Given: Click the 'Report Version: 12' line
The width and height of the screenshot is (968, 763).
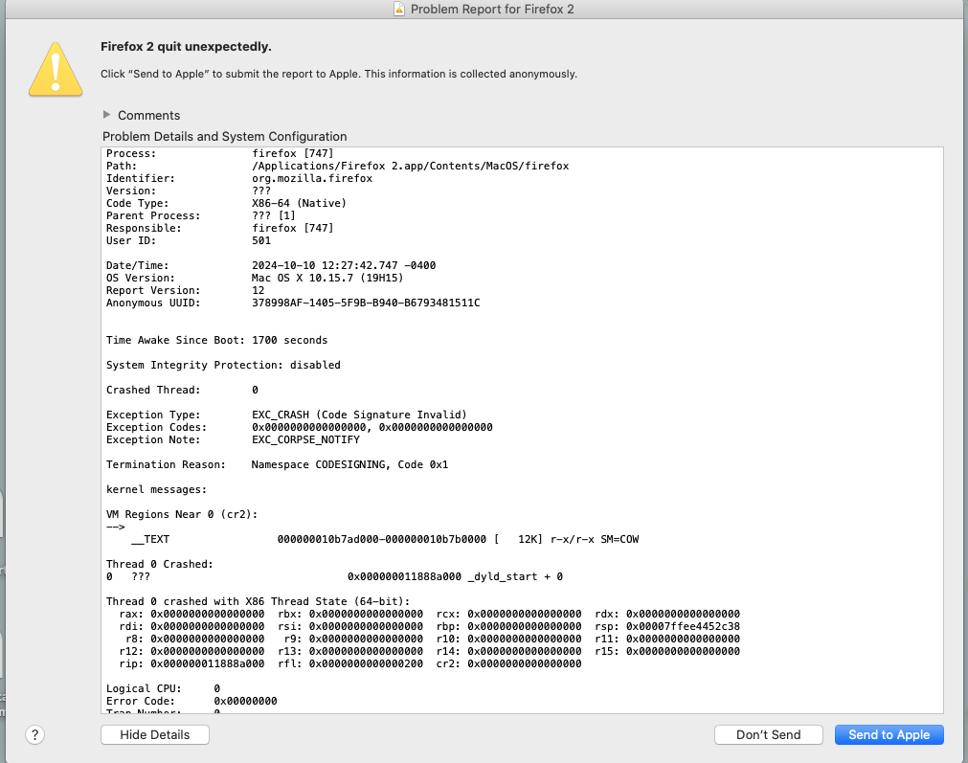Looking at the screenshot, I should point(185,290).
